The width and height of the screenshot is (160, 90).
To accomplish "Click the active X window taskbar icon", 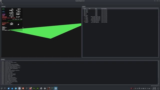I will (56, 88).
